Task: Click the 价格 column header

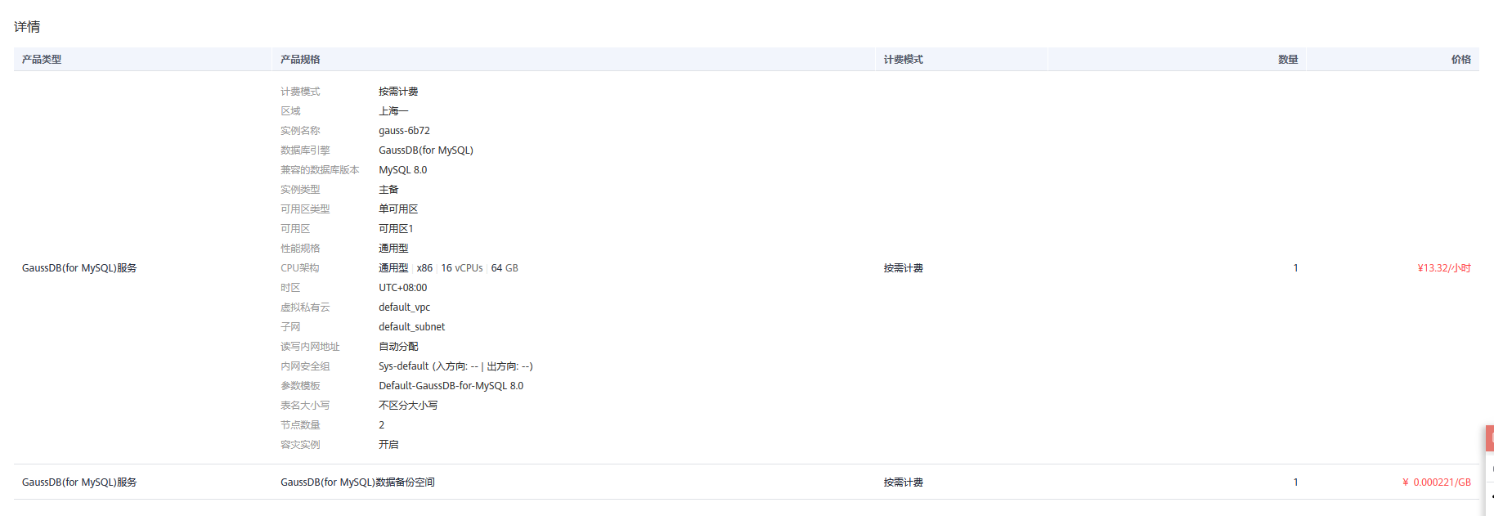Action: coord(1460,60)
